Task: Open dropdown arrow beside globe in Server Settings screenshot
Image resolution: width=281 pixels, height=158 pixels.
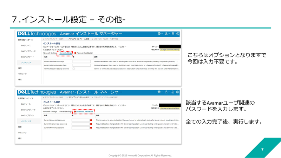Action: click(x=162, y=34)
